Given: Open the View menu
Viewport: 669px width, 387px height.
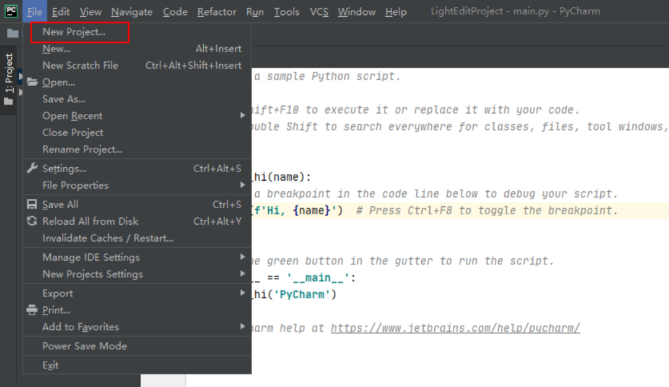Looking at the screenshot, I should pyautogui.click(x=90, y=12).
